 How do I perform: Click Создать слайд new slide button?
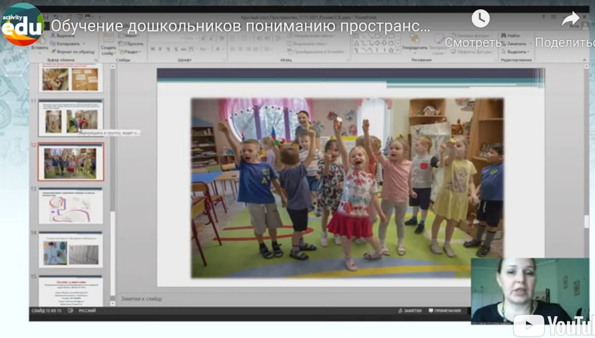(x=108, y=45)
